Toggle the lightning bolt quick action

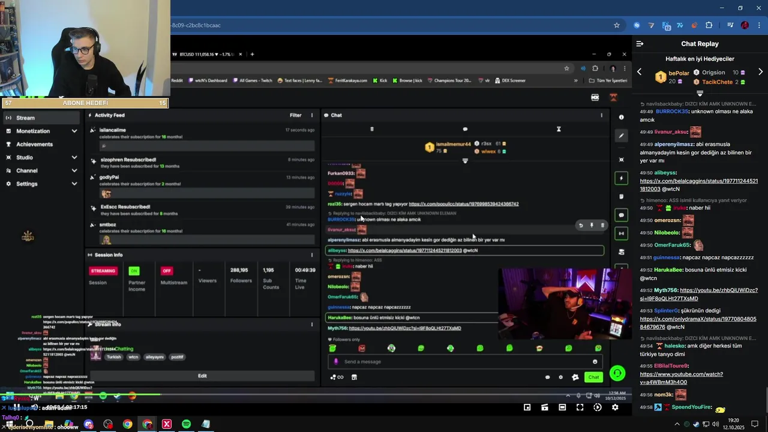click(x=622, y=178)
